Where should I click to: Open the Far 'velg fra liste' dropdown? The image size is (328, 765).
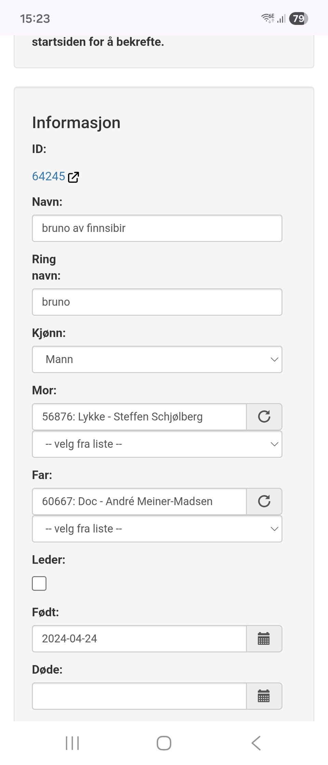click(157, 529)
